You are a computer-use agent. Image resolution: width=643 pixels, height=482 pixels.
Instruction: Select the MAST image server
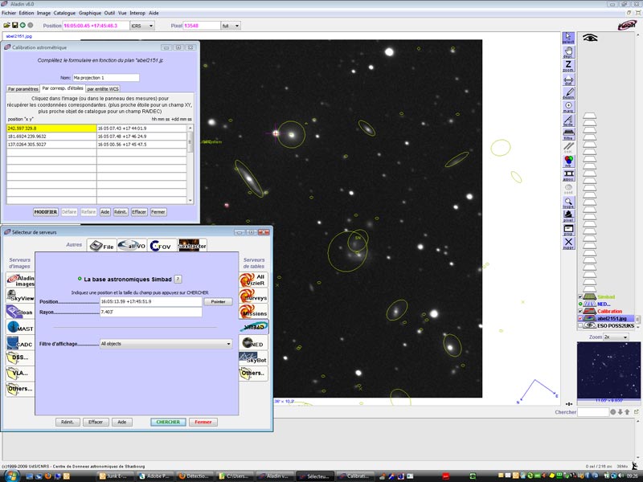coord(20,328)
